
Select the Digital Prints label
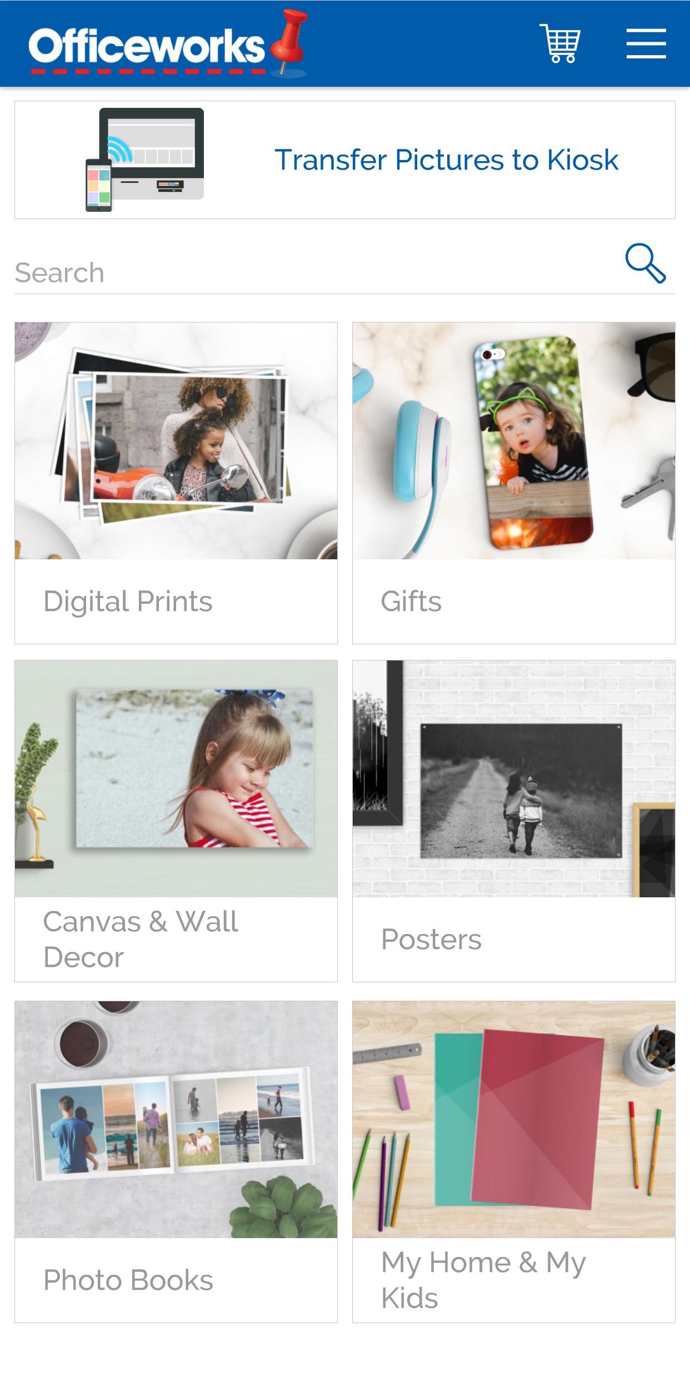(x=128, y=602)
